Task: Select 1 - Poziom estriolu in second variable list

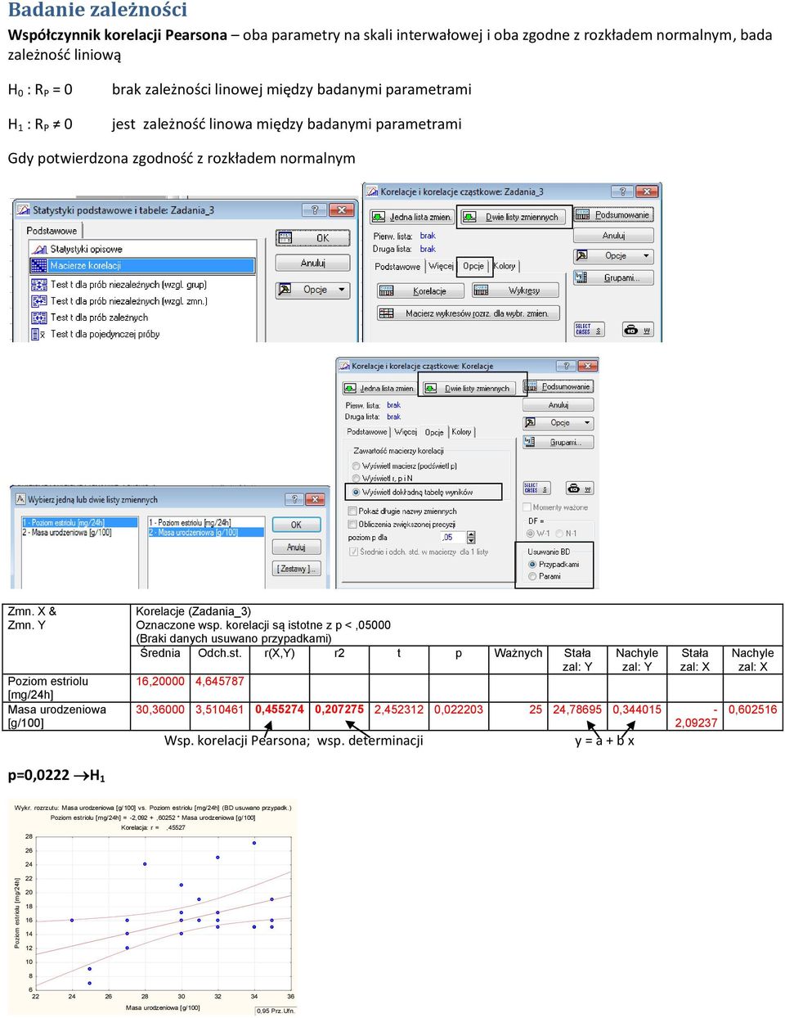Action: (205, 522)
